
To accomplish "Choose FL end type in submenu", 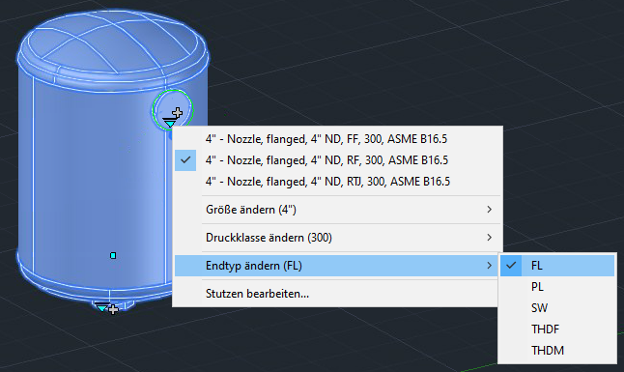I will 557,266.
